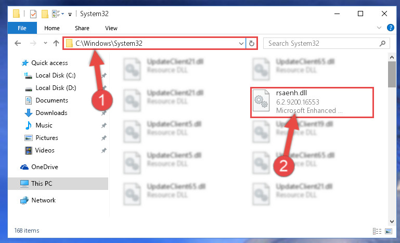This screenshot has width=400, height=243.
Task: Switch to the View ribbon tab
Action: coord(111,28)
